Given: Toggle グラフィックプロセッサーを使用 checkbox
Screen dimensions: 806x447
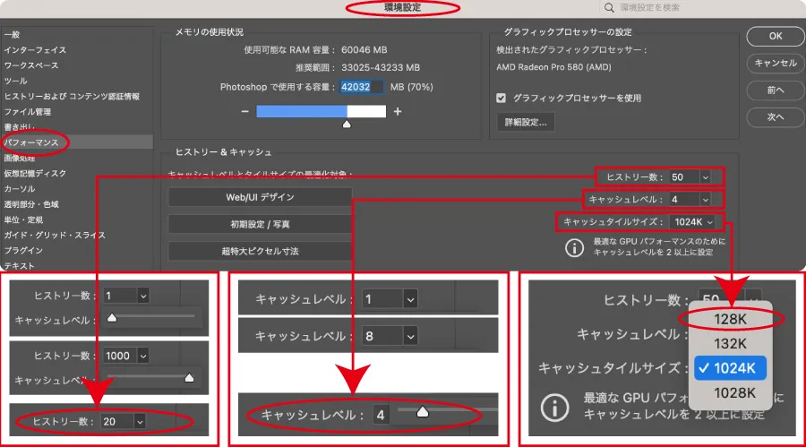Looking at the screenshot, I should pos(502,98).
